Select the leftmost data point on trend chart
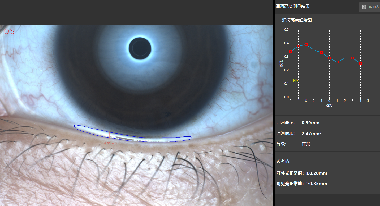This screenshot has width=380, height=206. 291,51
